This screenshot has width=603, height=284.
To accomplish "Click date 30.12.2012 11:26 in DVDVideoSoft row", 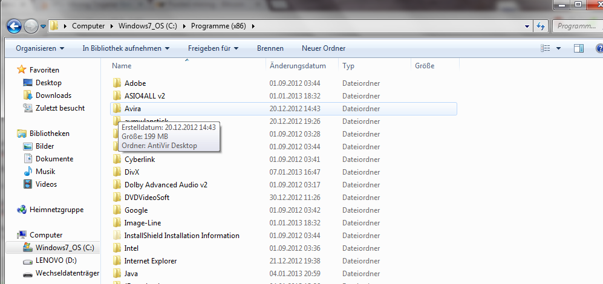I will tap(295, 198).
